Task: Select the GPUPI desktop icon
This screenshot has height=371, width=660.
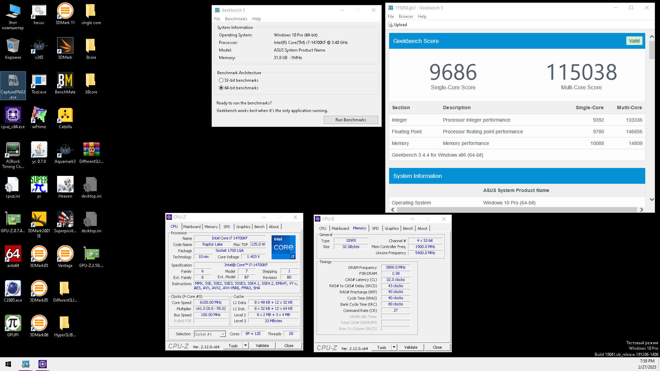Action: pos(13,326)
